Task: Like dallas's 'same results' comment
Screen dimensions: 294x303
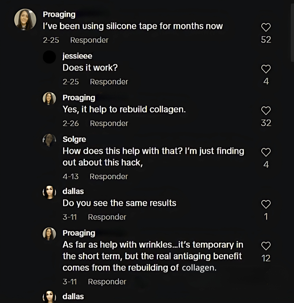Action: (266, 205)
